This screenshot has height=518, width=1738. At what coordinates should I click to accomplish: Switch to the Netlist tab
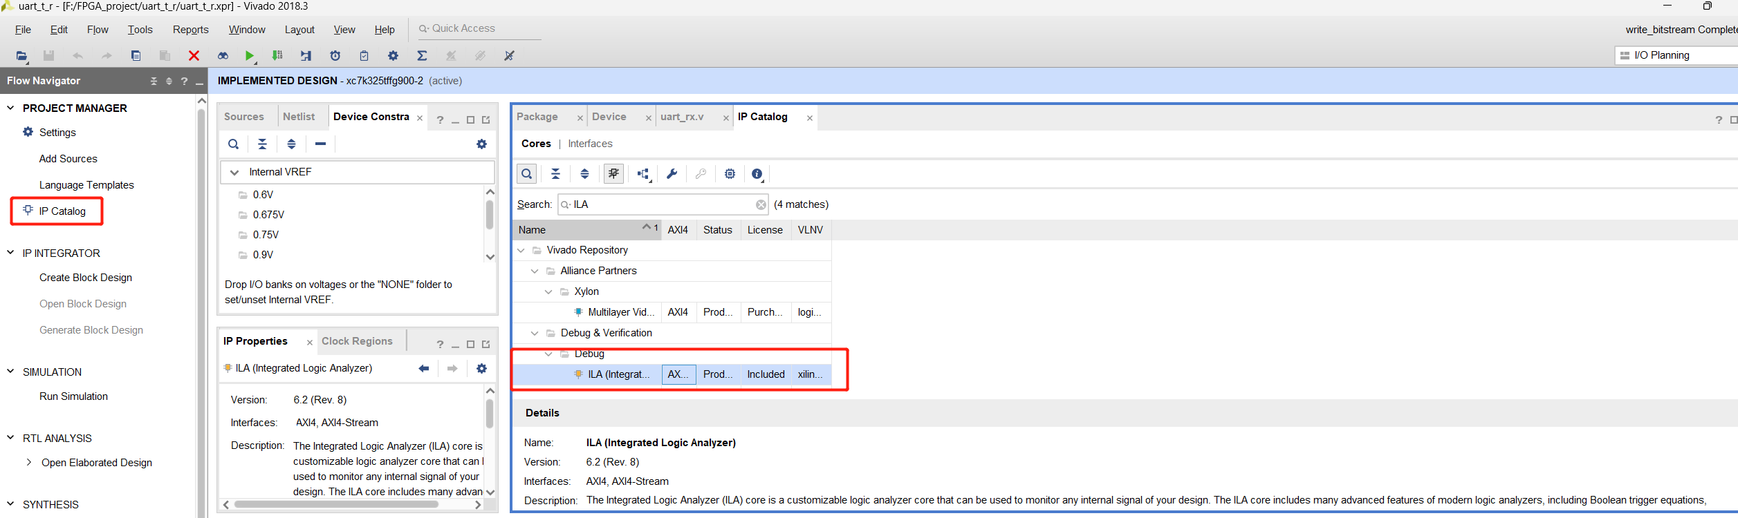299,117
